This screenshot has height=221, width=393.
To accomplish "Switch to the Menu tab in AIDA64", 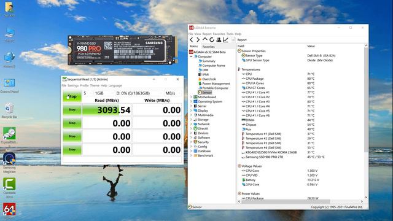I will (194, 47).
